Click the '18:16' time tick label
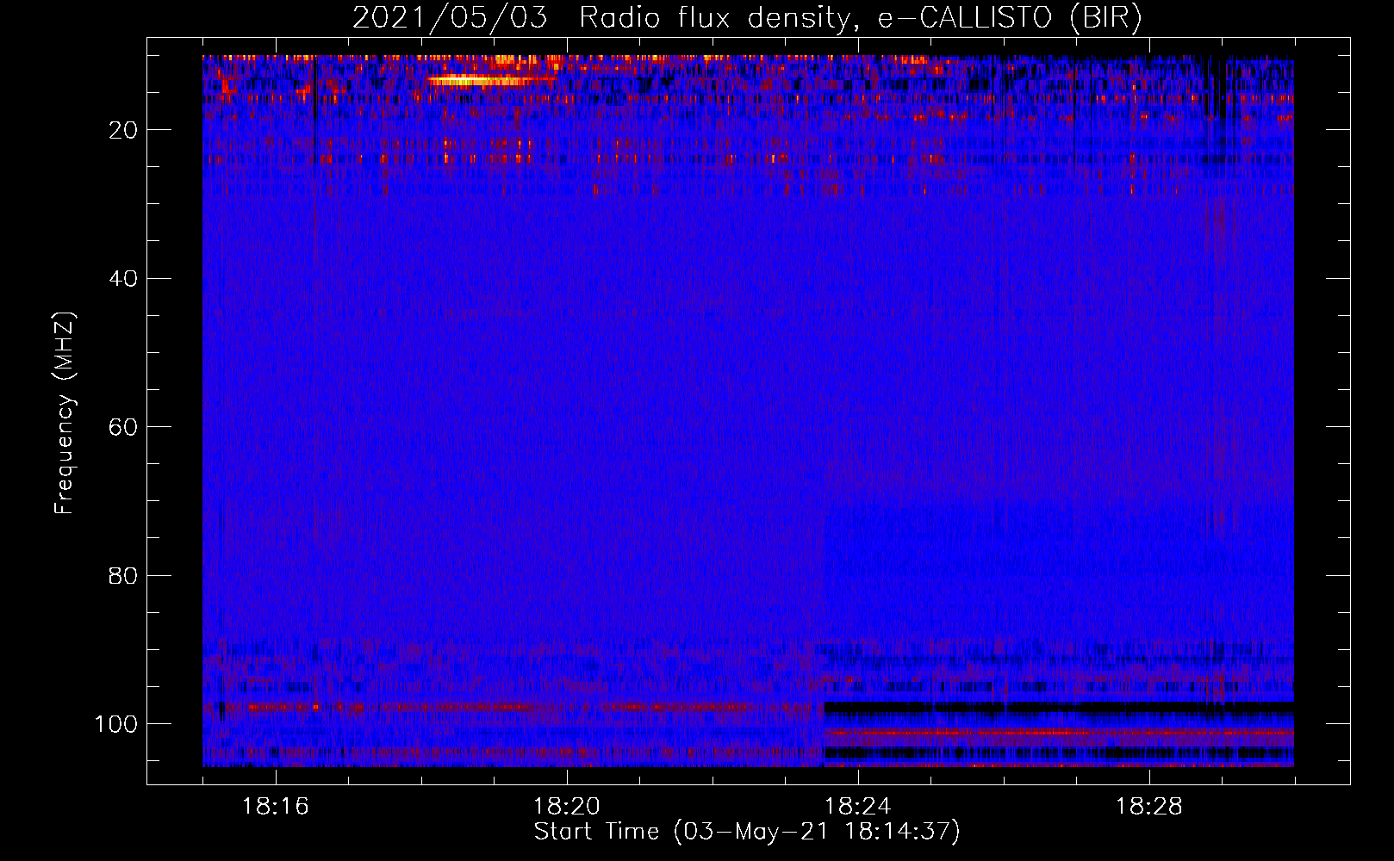The height and width of the screenshot is (861, 1394). coord(276,807)
